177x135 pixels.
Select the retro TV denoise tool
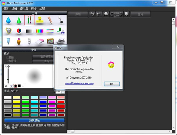50,41
